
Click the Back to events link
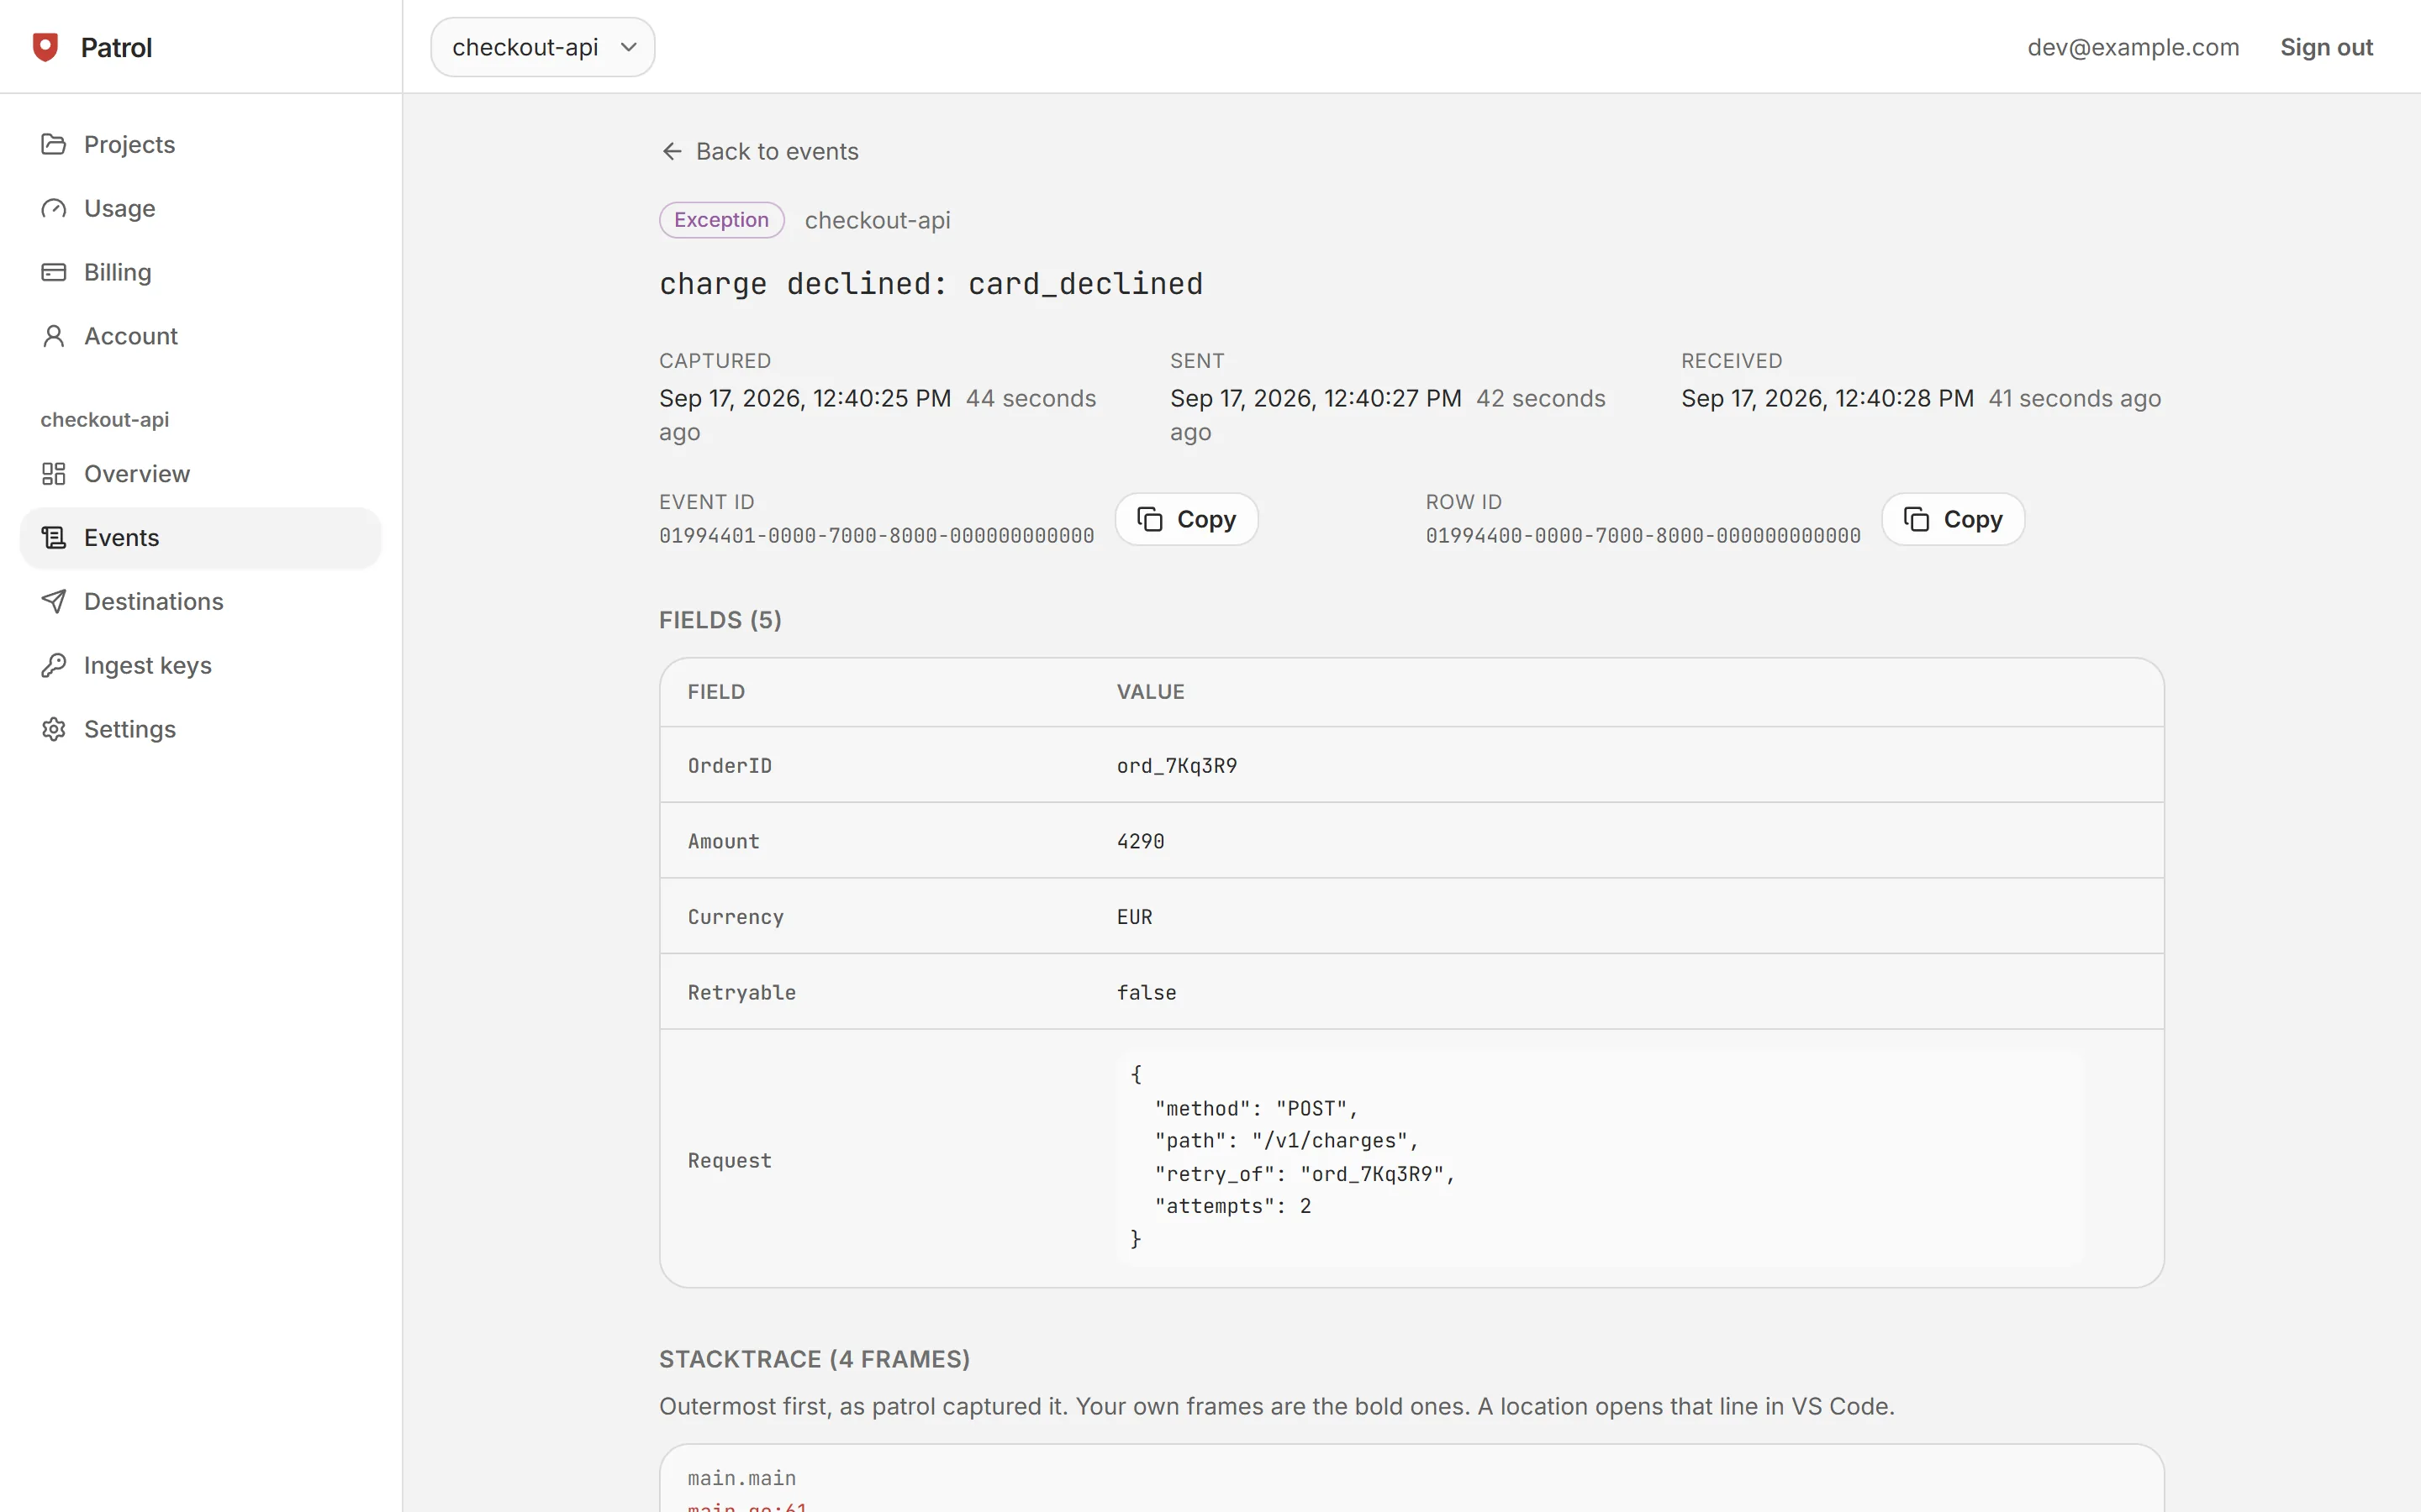click(x=760, y=151)
